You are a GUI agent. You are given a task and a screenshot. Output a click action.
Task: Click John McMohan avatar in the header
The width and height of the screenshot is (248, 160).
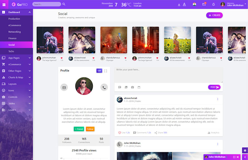(223, 4)
